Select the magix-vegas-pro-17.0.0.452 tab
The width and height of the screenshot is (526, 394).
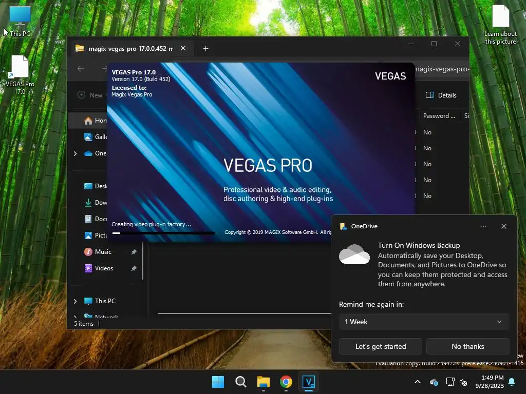(131, 49)
